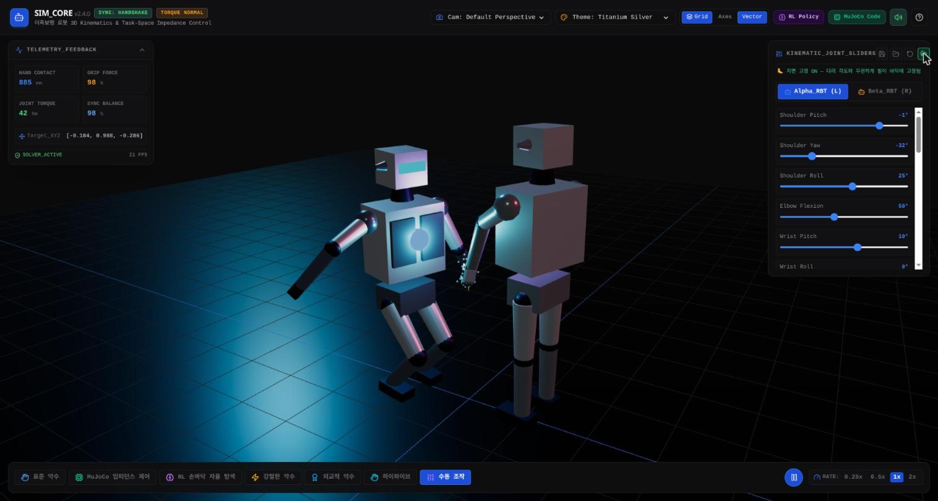Select the 하이파이브 preset

[x=390, y=477]
